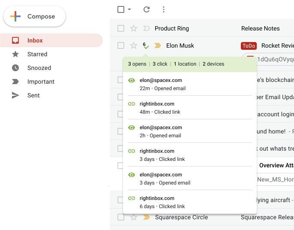This screenshot has height=230, width=294.
Task: Click the eye icon for 22m opened entry
Action: pos(132,80)
